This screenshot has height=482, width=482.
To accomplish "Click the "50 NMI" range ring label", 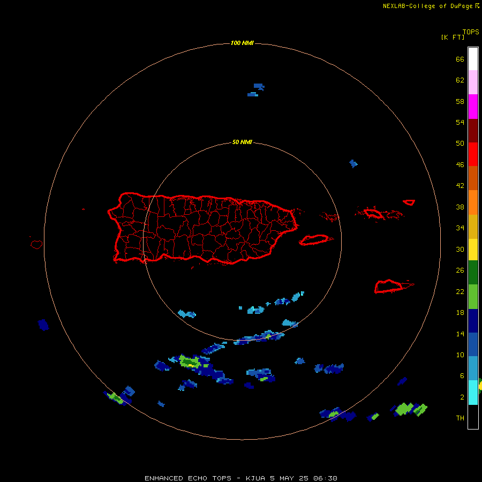I will pyautogui.click(x=242, y=142).
